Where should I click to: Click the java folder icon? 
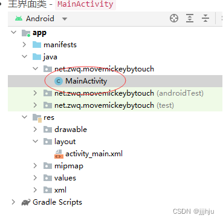[37, 57]
